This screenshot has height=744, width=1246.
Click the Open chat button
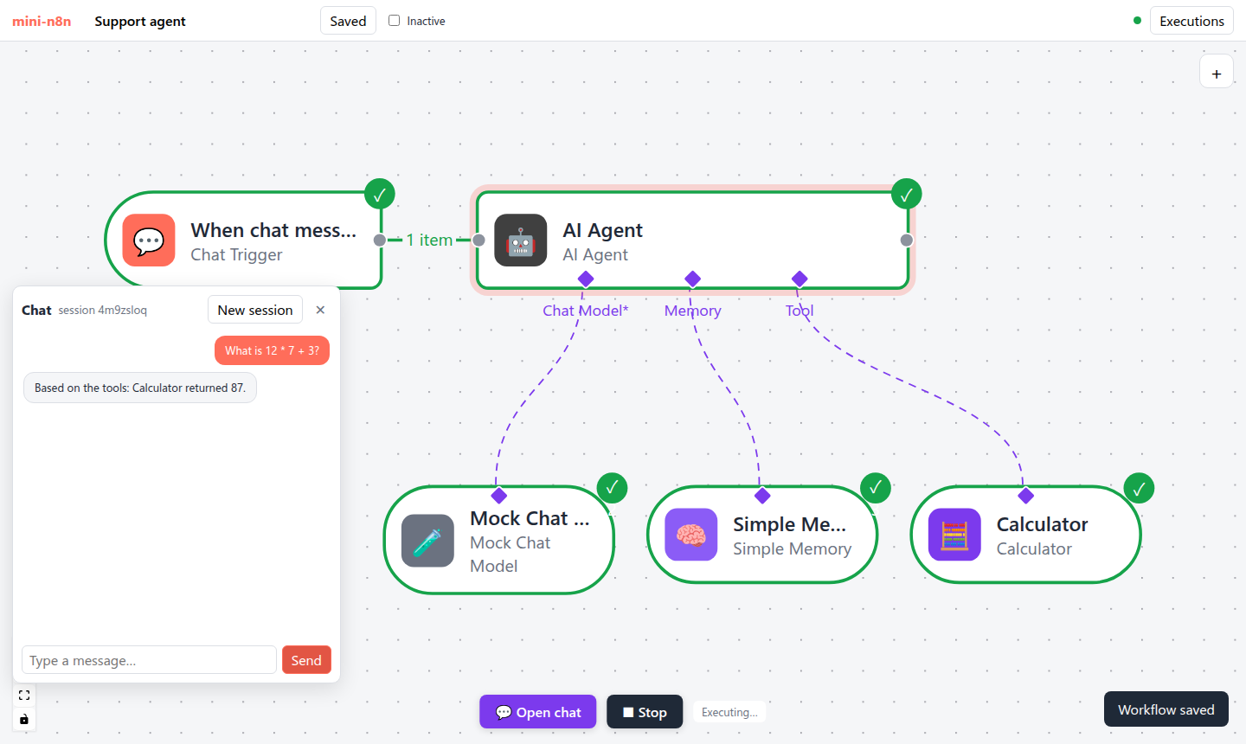point(538,712)
